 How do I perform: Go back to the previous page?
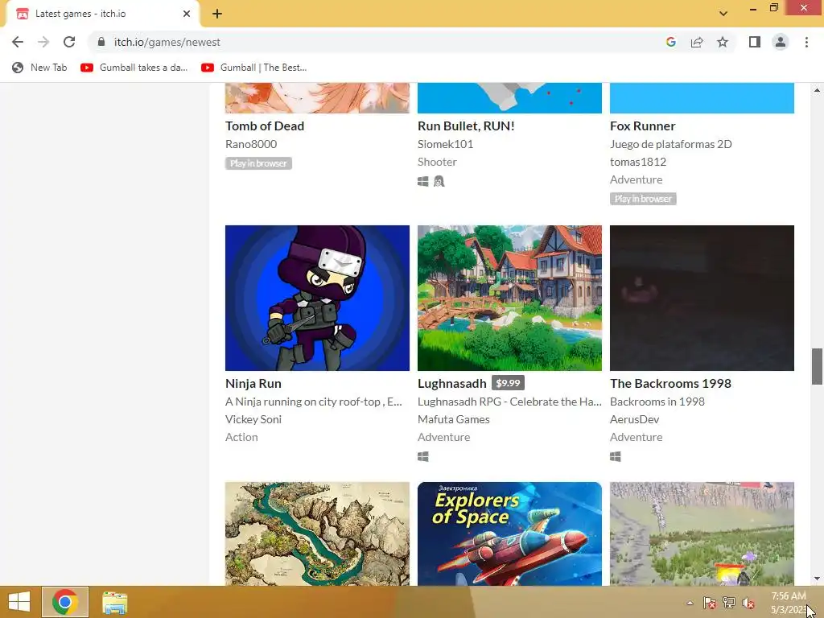[18, 42]
